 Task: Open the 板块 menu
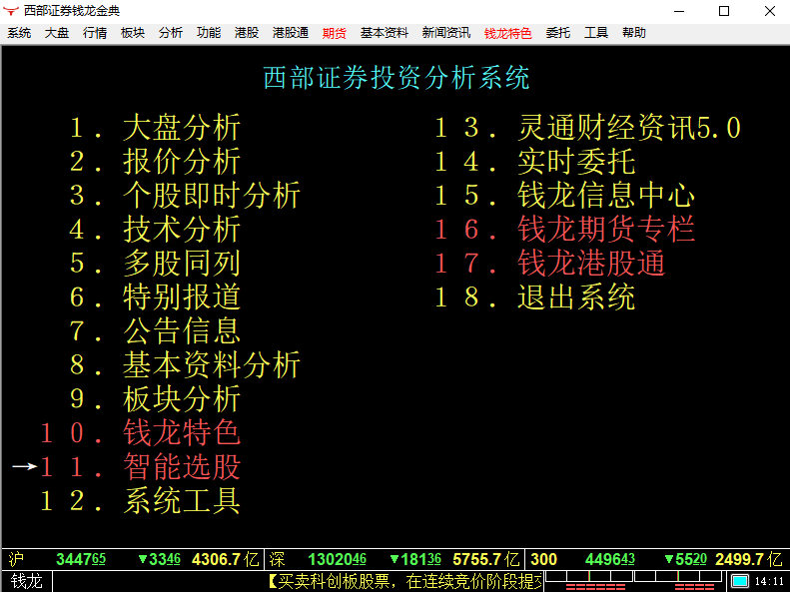[133, 33]
